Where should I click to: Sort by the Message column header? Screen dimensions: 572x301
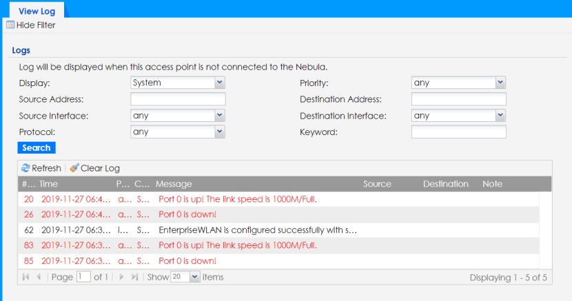pos(174,184)
